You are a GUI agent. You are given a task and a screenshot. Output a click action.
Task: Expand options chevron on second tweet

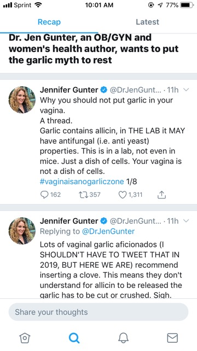point(186,221)
